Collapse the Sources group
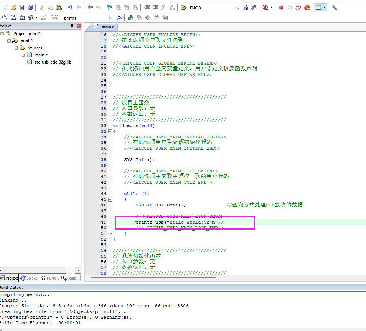 16,48
